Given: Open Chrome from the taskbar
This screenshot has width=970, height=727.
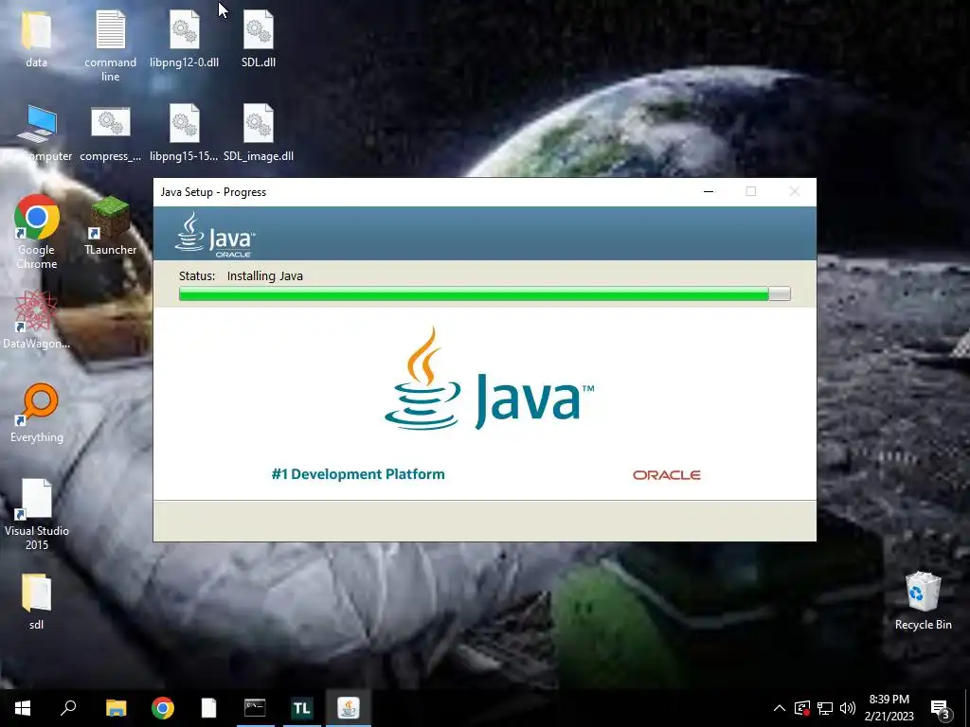Looking at the screenshot, I should [x=163, y=708].
